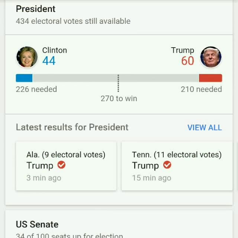Click the blue Clinton progress bar segment
The image size is (238, 238).
(x=24, y=78)
